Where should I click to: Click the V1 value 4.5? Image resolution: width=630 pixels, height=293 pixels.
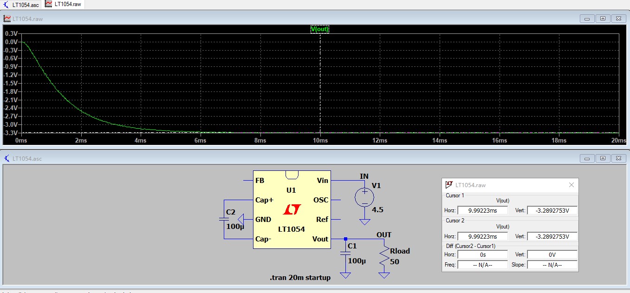pyautogui.click(x=377, y=209)
